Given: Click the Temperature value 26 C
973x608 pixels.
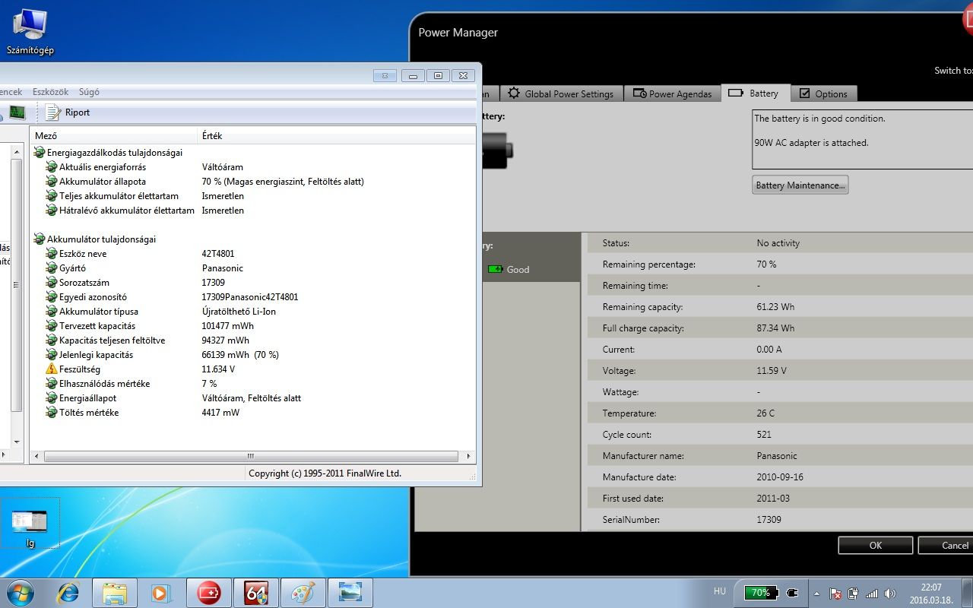Looking at the screenshot, I should pyautogui.click(x=765, y=413).
